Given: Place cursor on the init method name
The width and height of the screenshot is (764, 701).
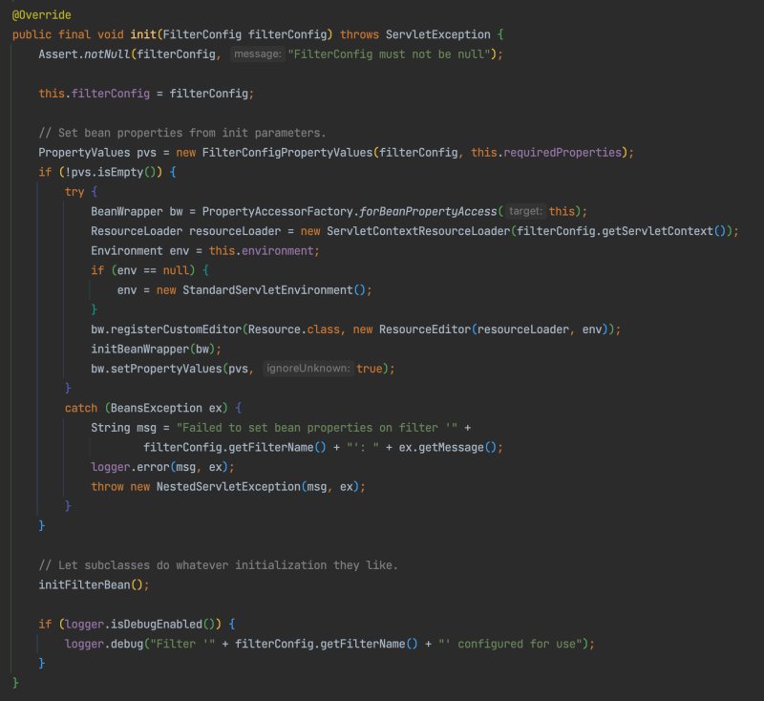Looking at the screenshot, I should (143, 34).
